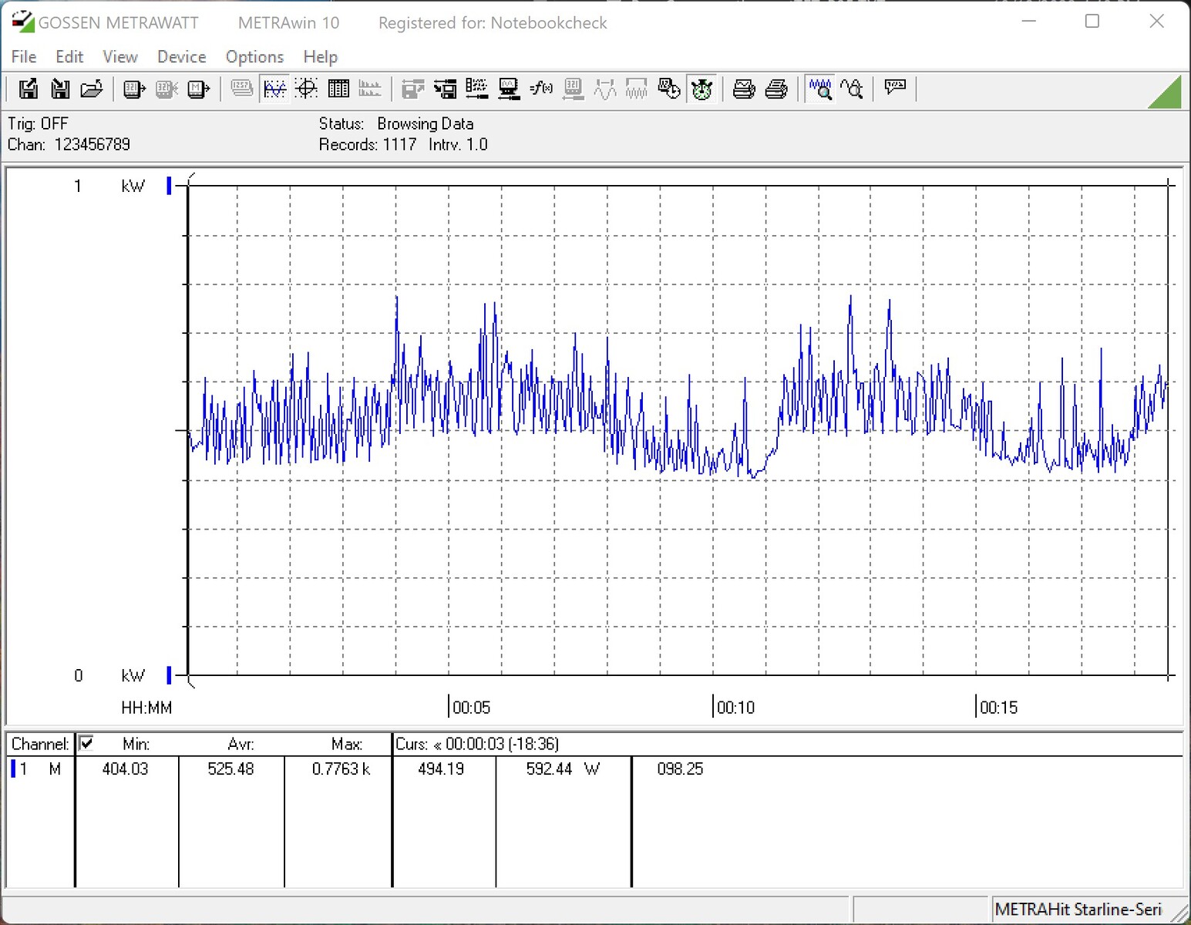Click the magnifier over single wave icon
1191x925 pixels.
pyautogui.click(x=853, y=89)
